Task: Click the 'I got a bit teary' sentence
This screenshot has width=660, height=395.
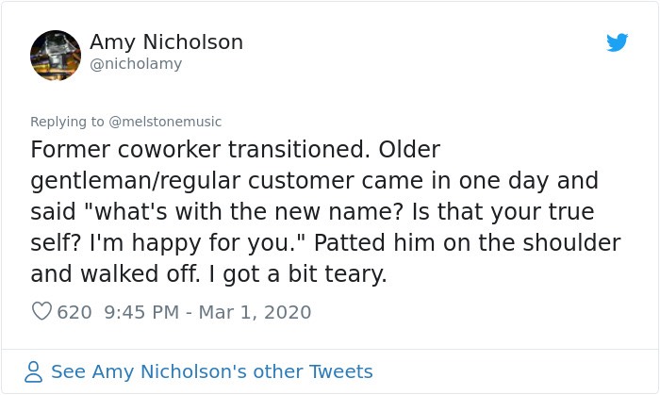Action: click(x=298, y=273)
